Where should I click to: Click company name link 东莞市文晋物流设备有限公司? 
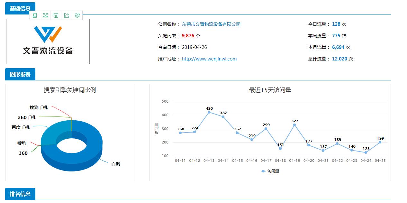pyautogui.click(x=211, y=24)
